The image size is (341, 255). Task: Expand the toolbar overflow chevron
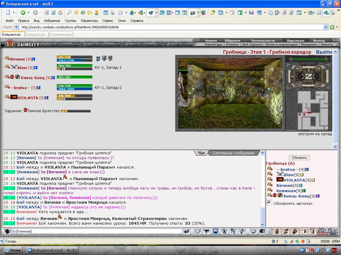coord(338,10)
